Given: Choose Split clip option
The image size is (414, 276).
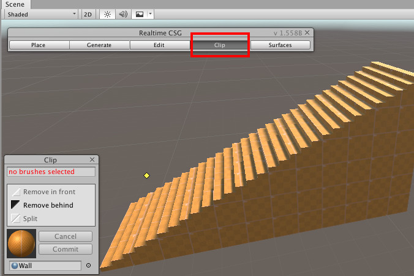Looking at the screenshot, I should point(24,219).
